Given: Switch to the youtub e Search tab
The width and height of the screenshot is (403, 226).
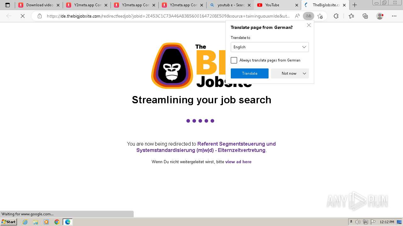Looking at the screenshot, I should click(230, 5).
